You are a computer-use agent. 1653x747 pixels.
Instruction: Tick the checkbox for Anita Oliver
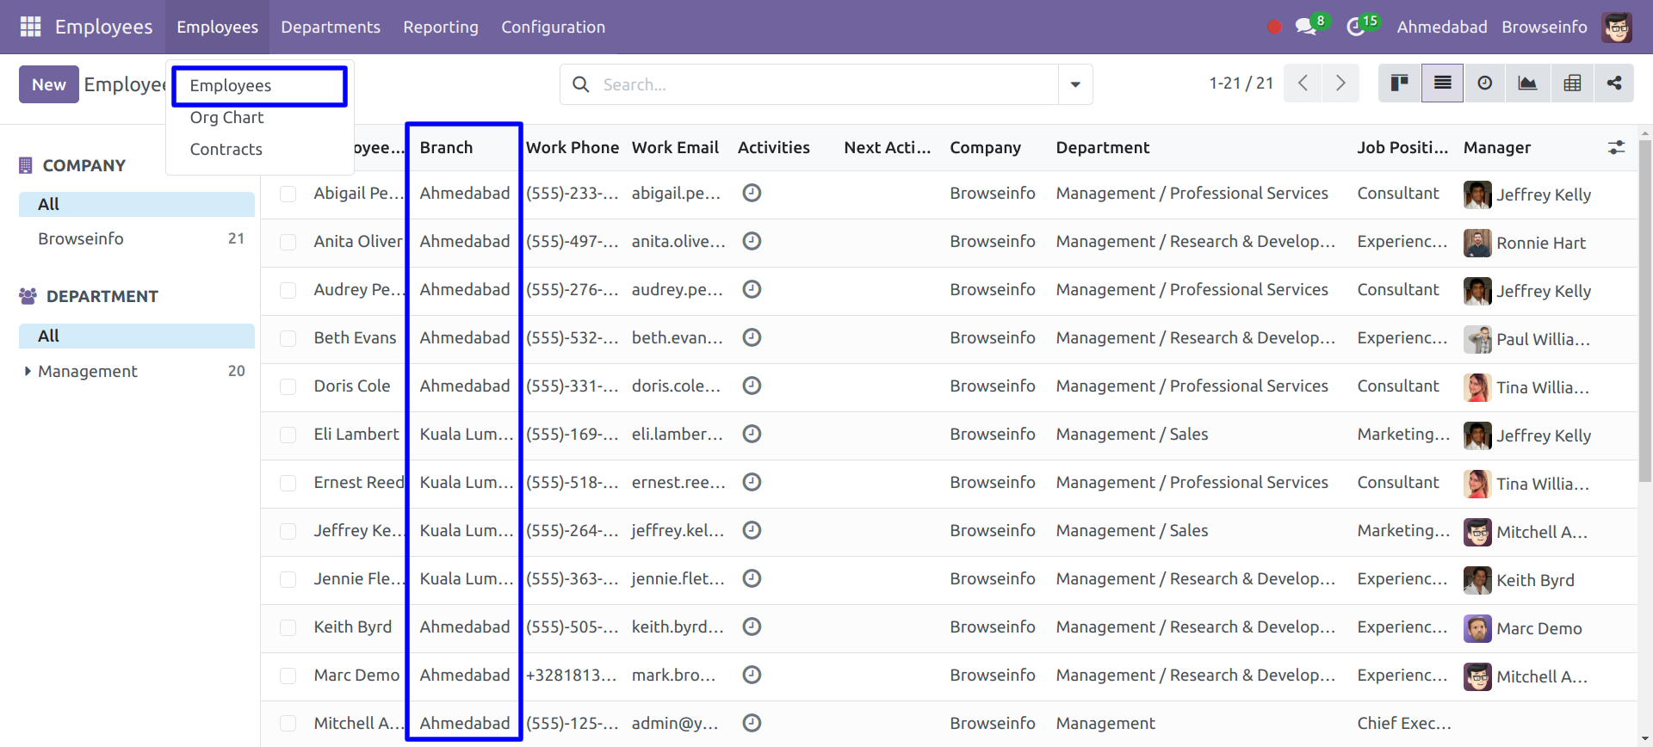click(x=288, y=243)
